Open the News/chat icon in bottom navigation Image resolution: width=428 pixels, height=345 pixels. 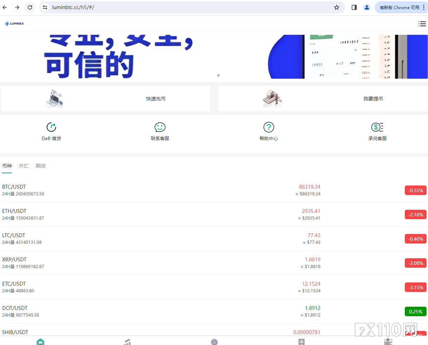(301, 341)
